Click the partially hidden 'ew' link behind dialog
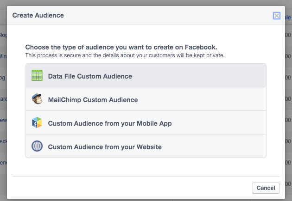This screenshot has height=201, width=292. tap(3, 120)
